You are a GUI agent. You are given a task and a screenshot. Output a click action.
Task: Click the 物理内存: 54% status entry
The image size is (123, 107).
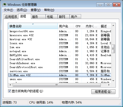tap(72, 103)
